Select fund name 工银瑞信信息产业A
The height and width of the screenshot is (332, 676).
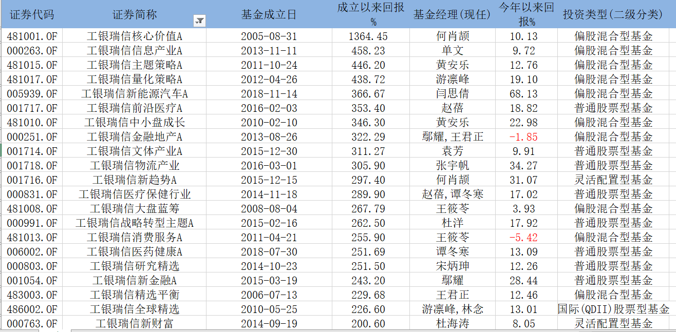(x=135, y=50)
